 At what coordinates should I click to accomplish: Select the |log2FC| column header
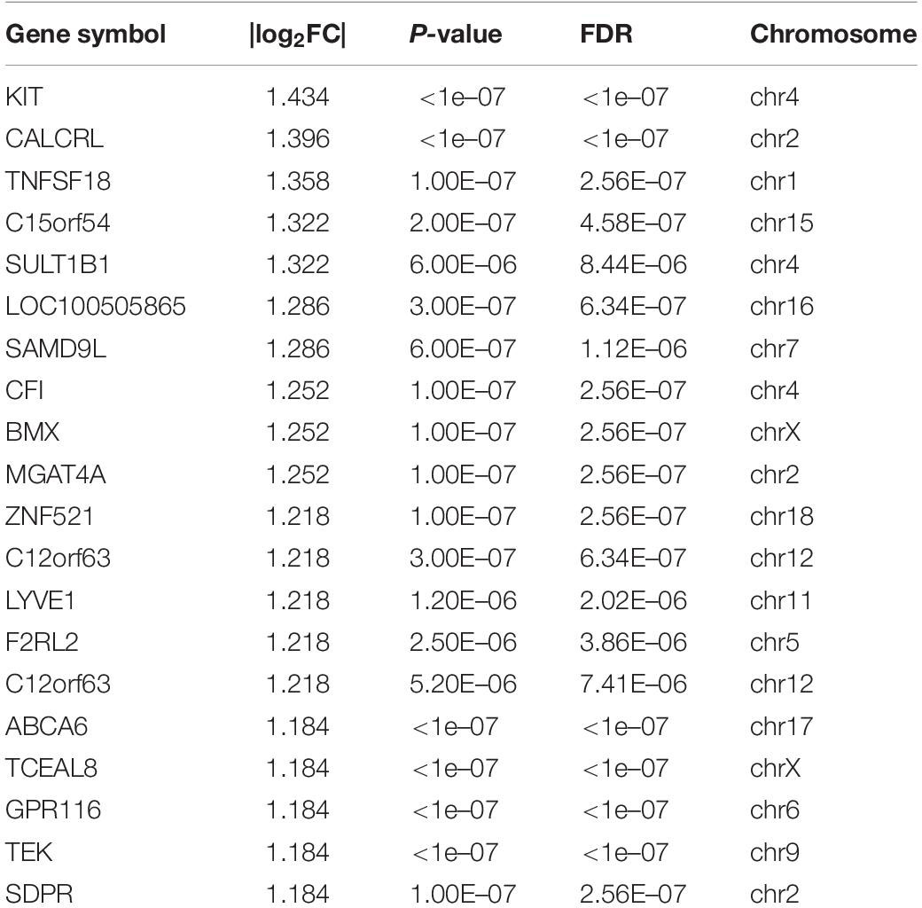click(297, 35)
